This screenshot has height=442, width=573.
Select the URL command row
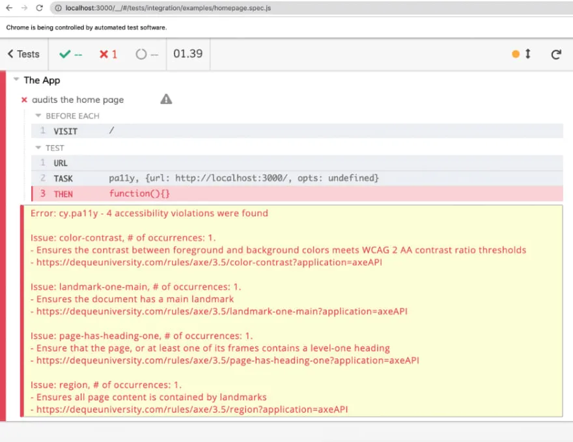pyautogui.click(x=297, y=163)
